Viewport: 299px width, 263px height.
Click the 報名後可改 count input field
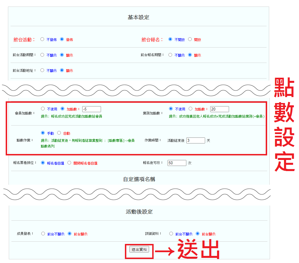tap(177, 163)
